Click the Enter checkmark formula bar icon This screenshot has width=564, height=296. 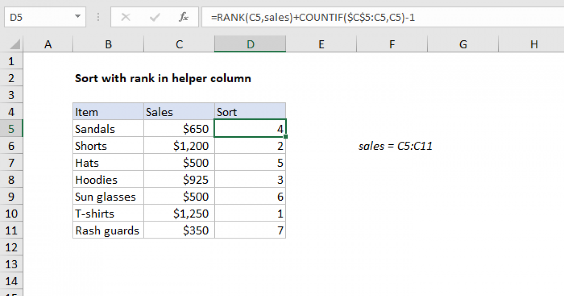[x=155, y=18]
